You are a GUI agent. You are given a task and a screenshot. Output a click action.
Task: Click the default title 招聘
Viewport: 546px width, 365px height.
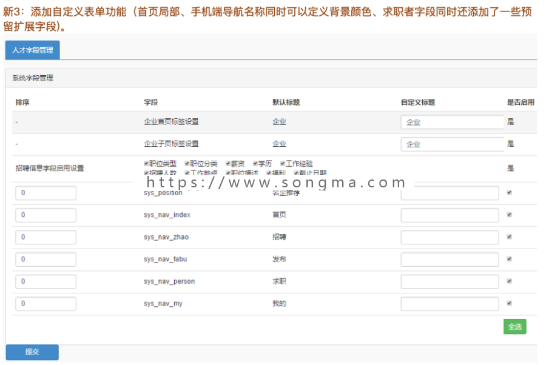[x=279, y=237]
